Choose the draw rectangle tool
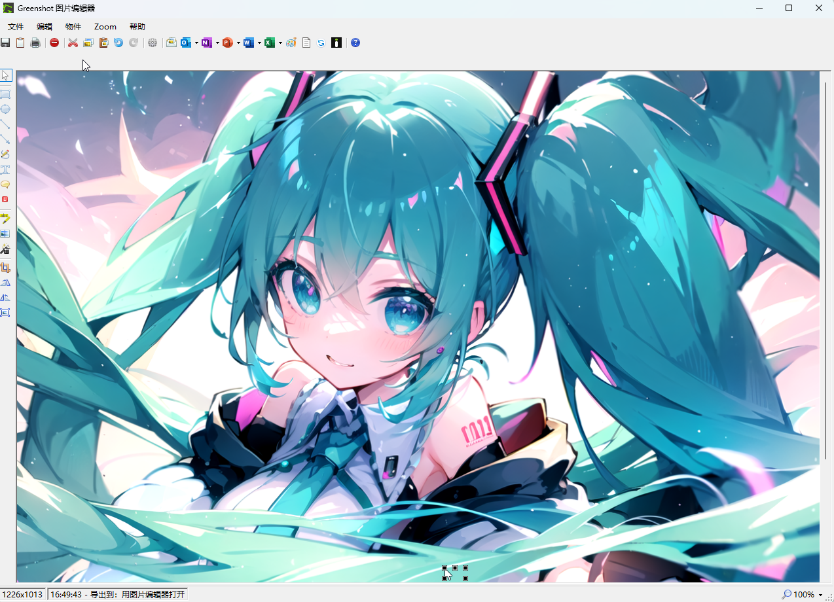This screenshot has height=602, width=834. pyautogui.click(x=5, y=94)
